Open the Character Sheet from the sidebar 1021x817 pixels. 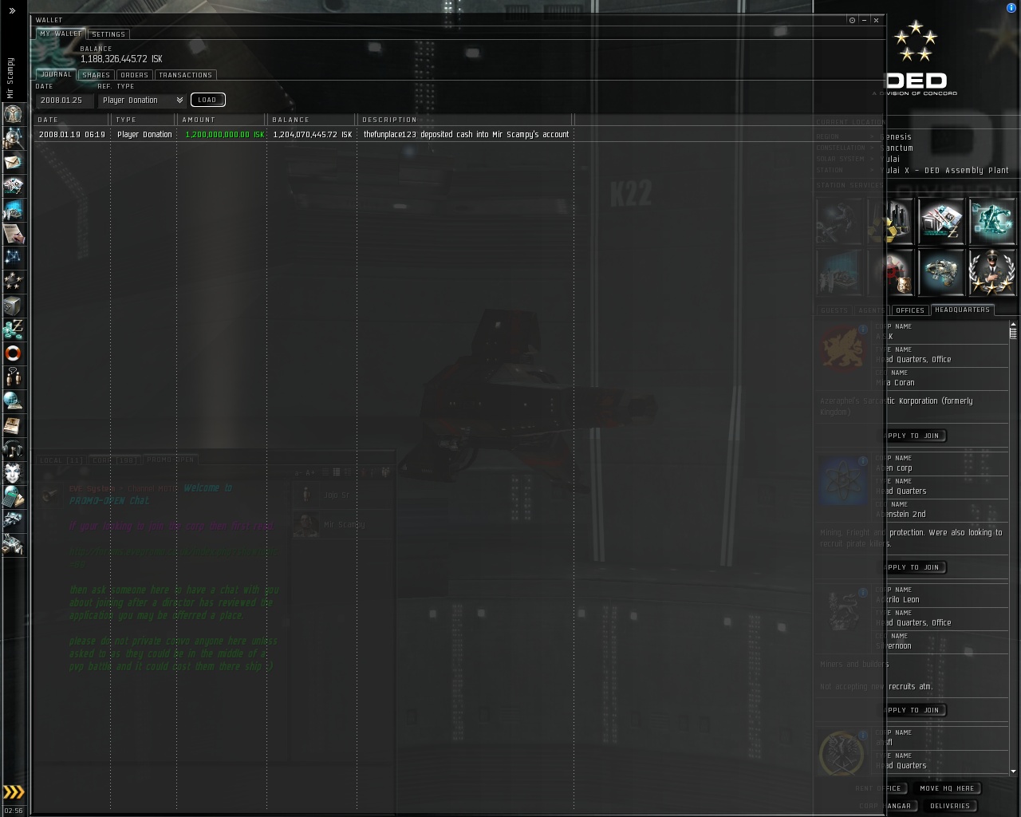(x=14, y=114)
